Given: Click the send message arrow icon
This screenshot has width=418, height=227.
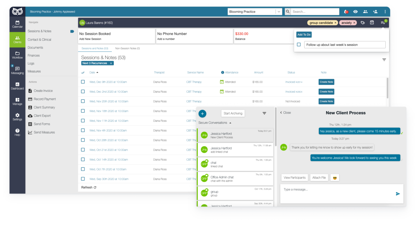Looking at the screenshot, I should (398, 194).
